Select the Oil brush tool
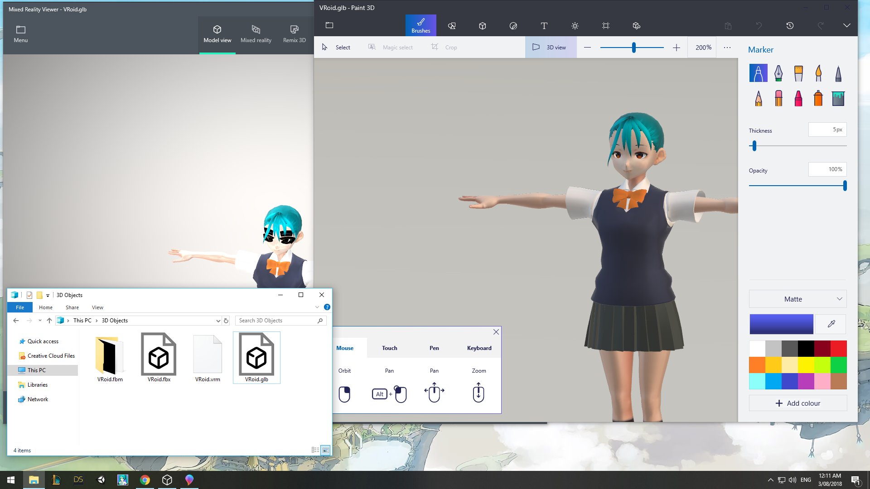This screenshot has width=870, height=489. [798, 73]
